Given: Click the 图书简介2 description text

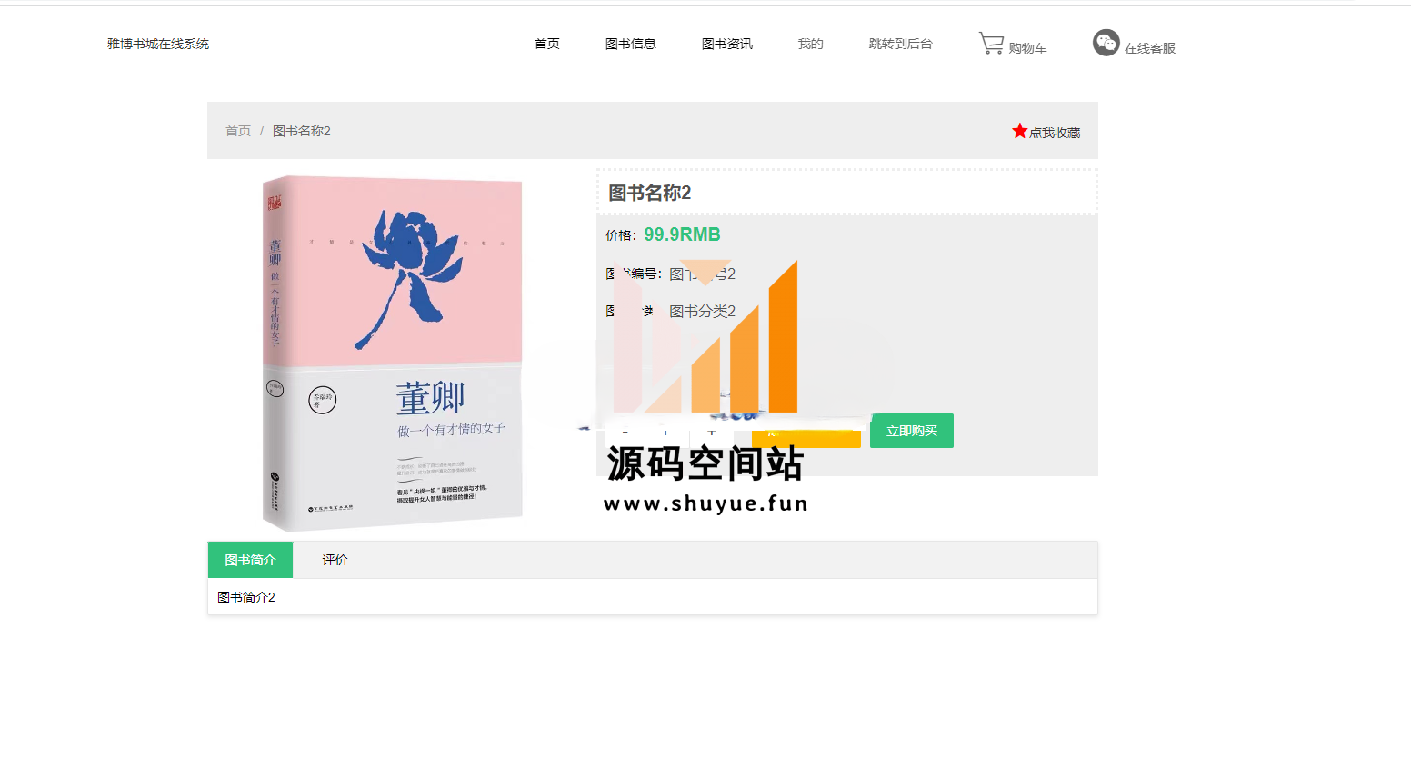Looking at the screenshot, I should 246,597.
